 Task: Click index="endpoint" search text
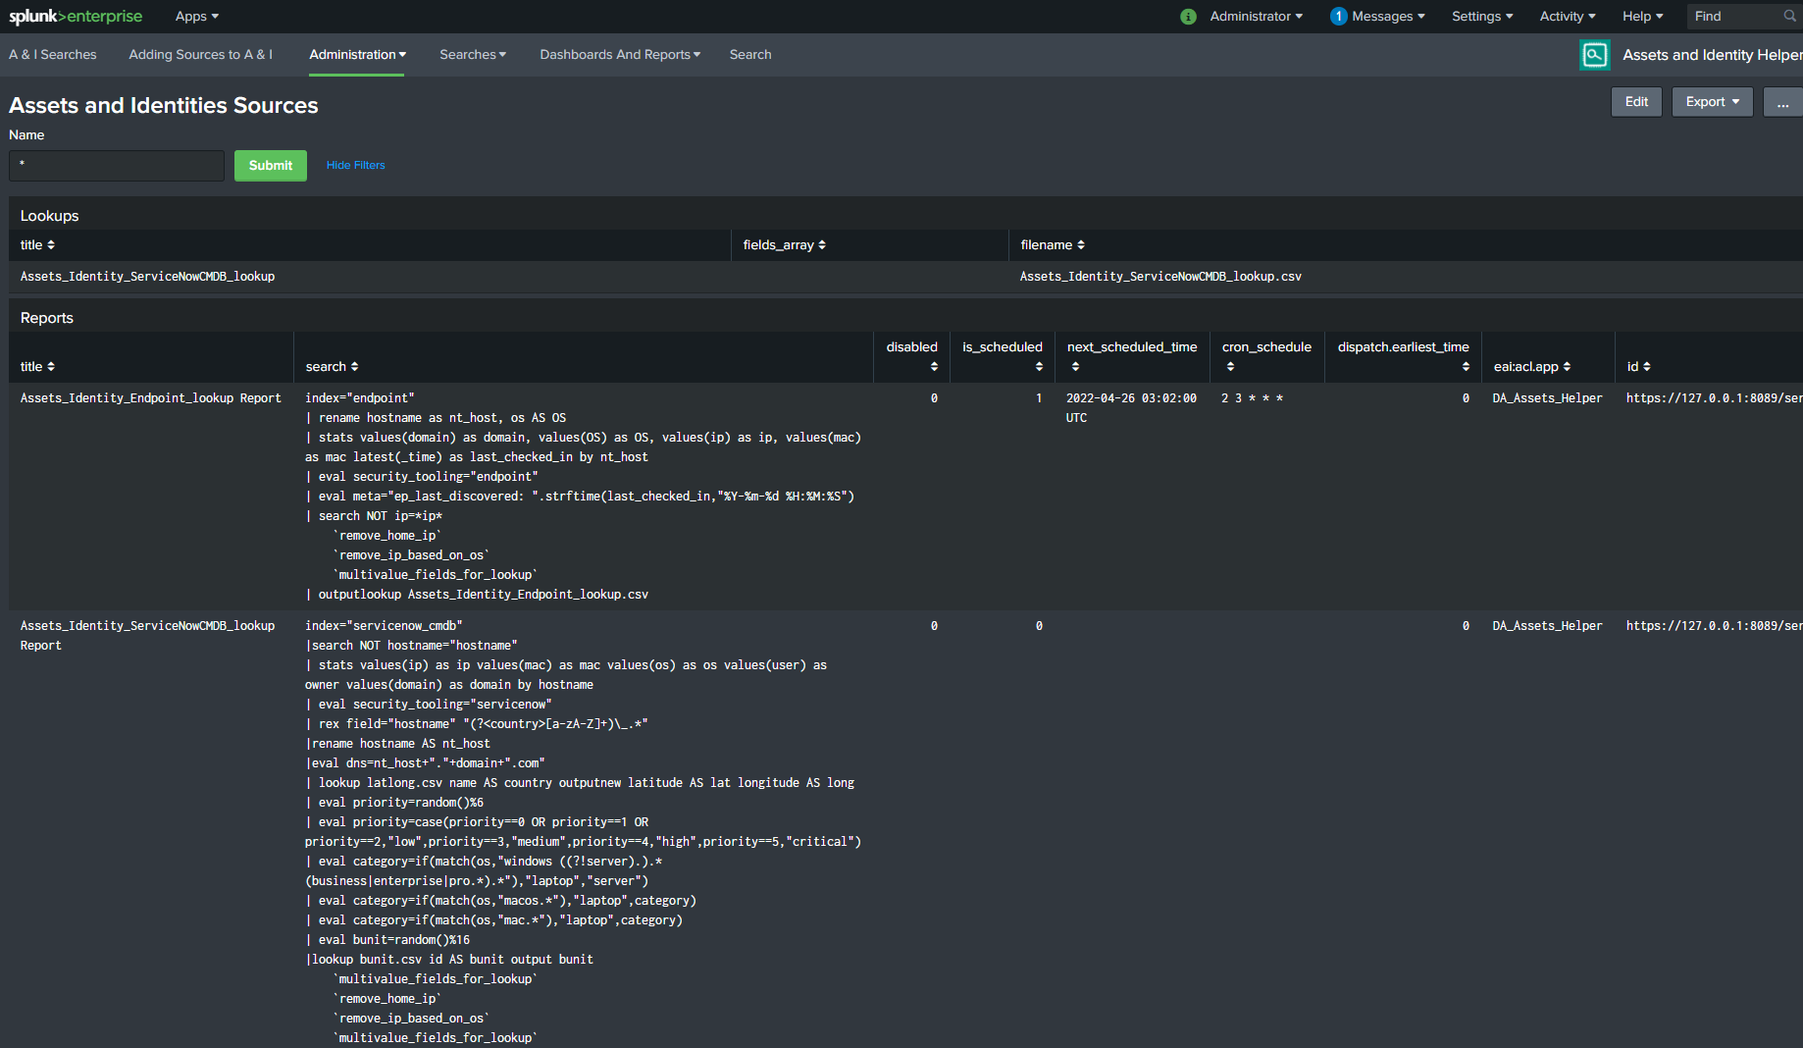[x=359, y=398]
